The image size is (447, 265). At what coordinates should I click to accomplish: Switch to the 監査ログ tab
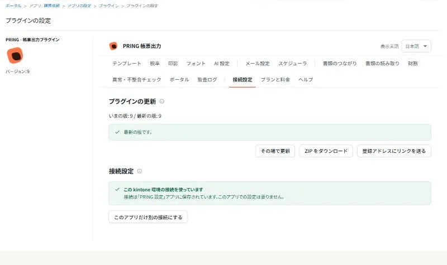point(207,80)
